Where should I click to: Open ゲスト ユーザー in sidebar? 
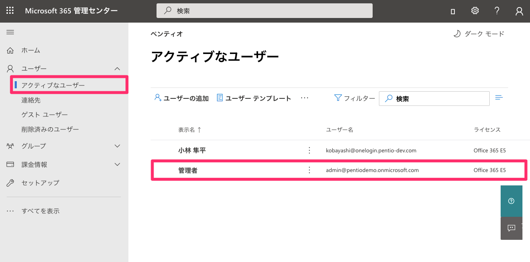point(44,115)
